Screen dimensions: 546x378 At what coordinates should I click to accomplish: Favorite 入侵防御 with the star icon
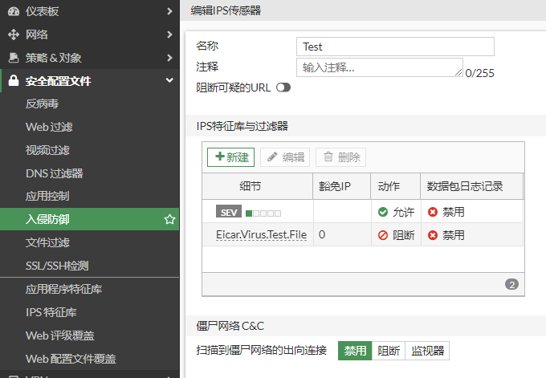point(169,219)
